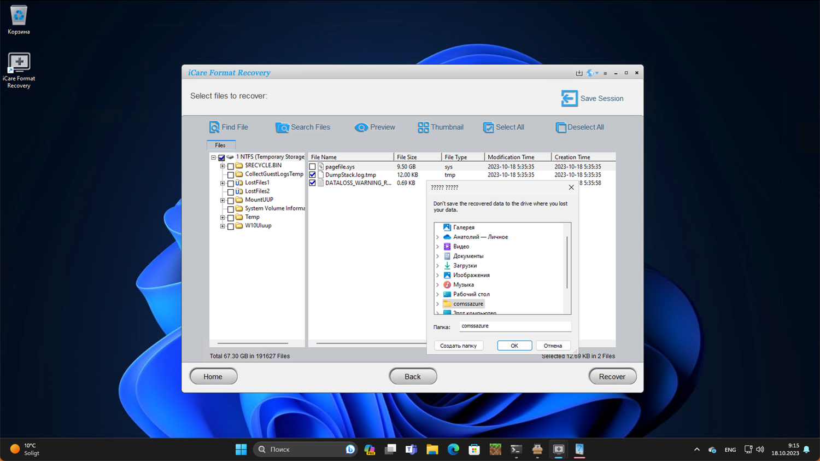820x461 pixels.
Task: Select the Files tab
Action: (220, 145)
